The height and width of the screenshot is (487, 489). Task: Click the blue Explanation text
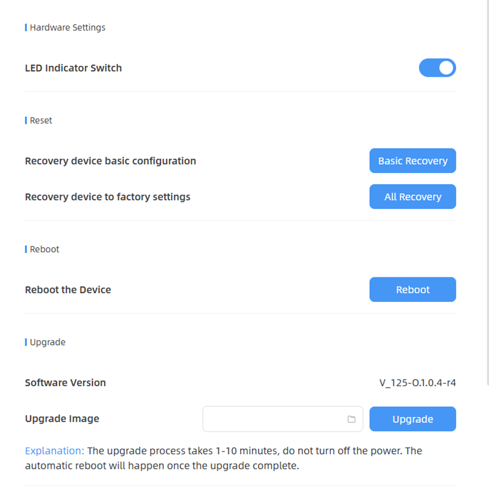(54, 451)
